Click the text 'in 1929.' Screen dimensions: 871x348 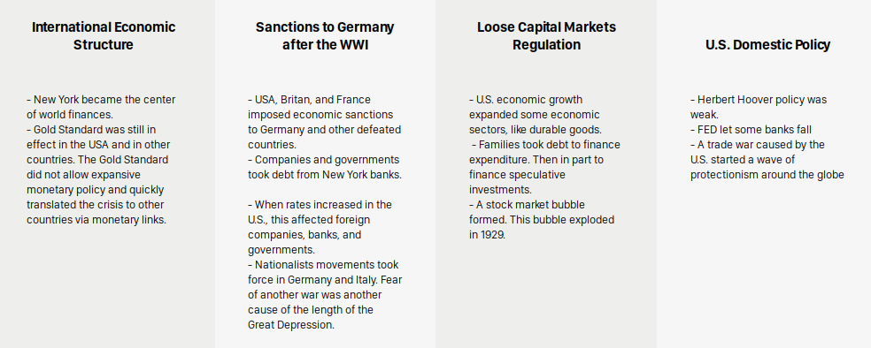(487, 234)
